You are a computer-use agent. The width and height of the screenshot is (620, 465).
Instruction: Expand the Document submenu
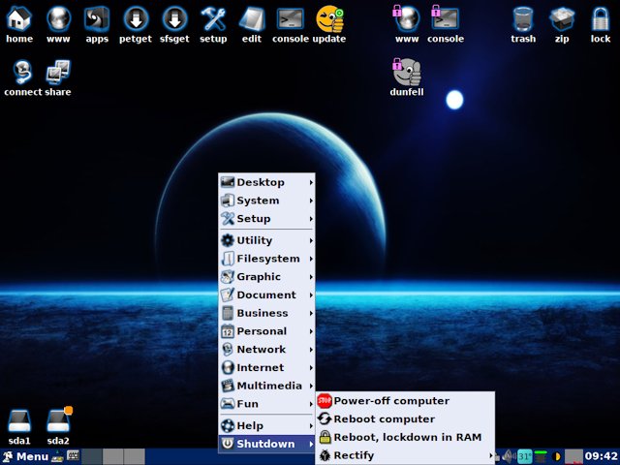pyautogui.click(x=266, y=294)
